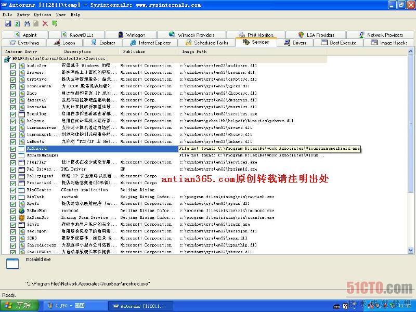Sort by the Publisher column header
This screenshot has width=416, height=312.
coord(150,51)
